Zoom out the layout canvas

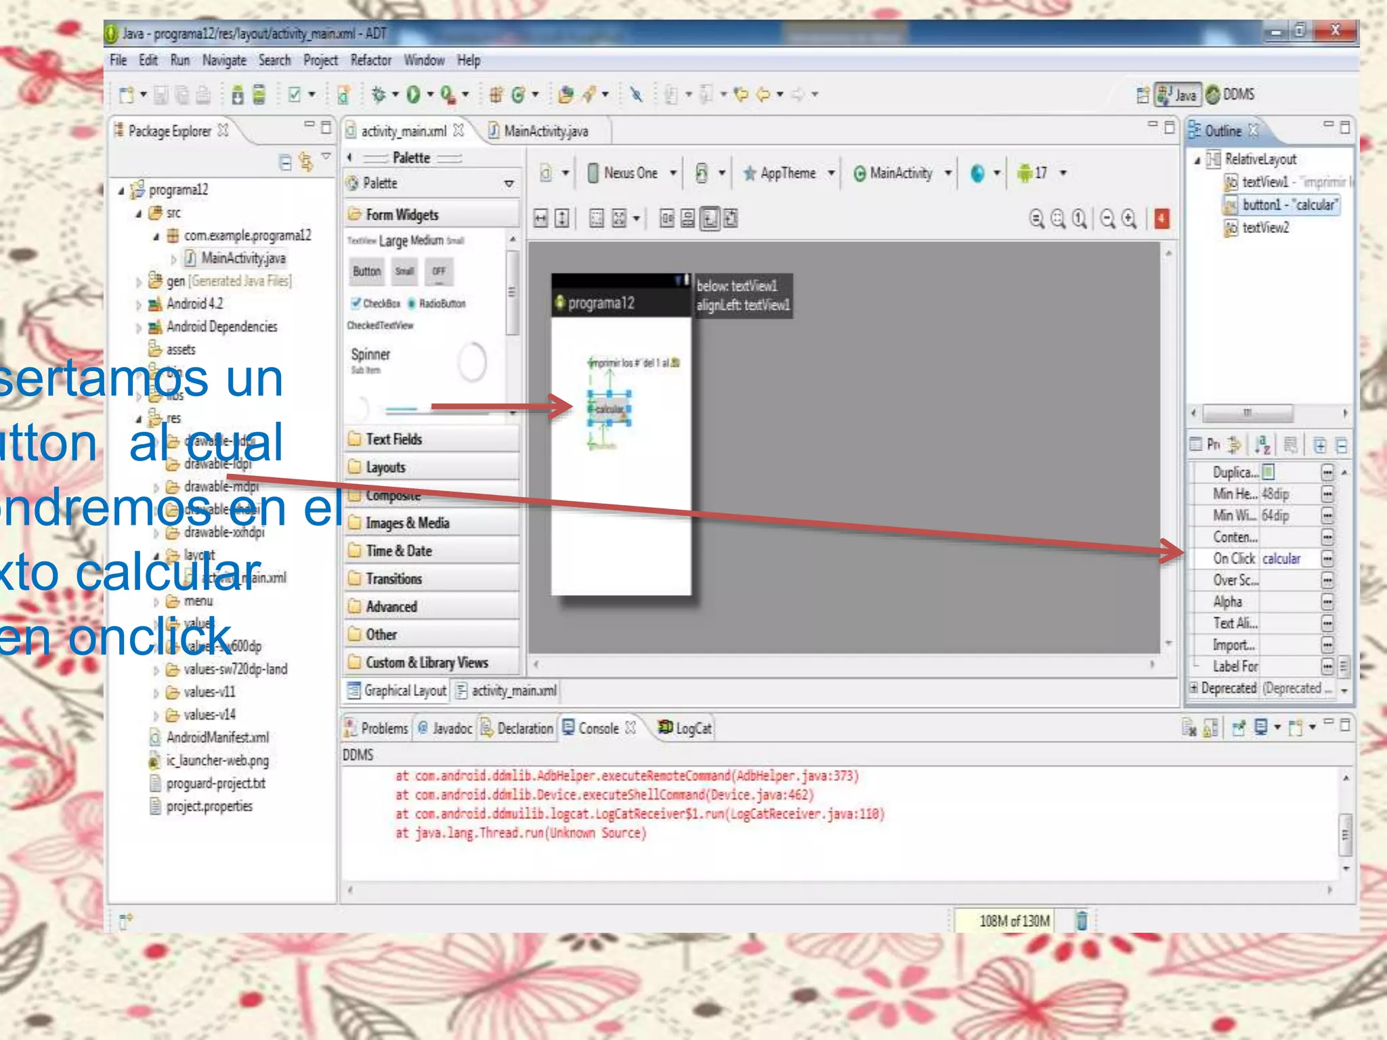(1108, 219)
